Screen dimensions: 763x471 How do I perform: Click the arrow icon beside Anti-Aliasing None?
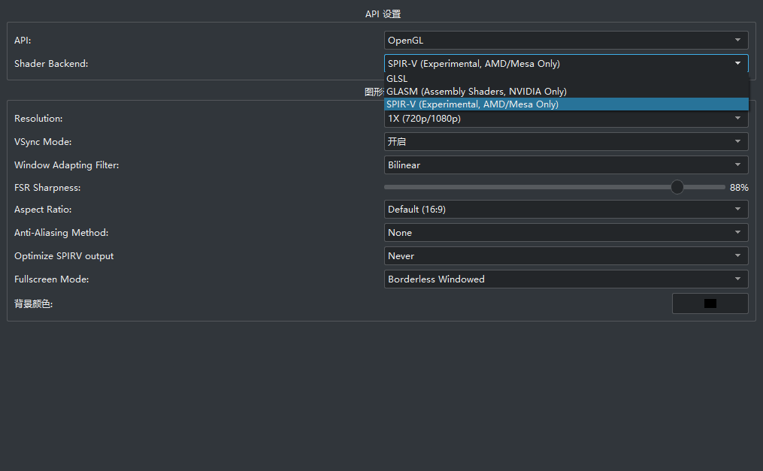(737, 233)
